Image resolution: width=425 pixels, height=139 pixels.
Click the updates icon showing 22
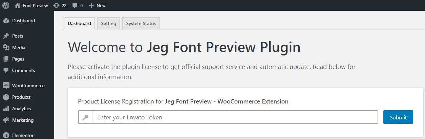pyautogui.click(x=56, y=5)
